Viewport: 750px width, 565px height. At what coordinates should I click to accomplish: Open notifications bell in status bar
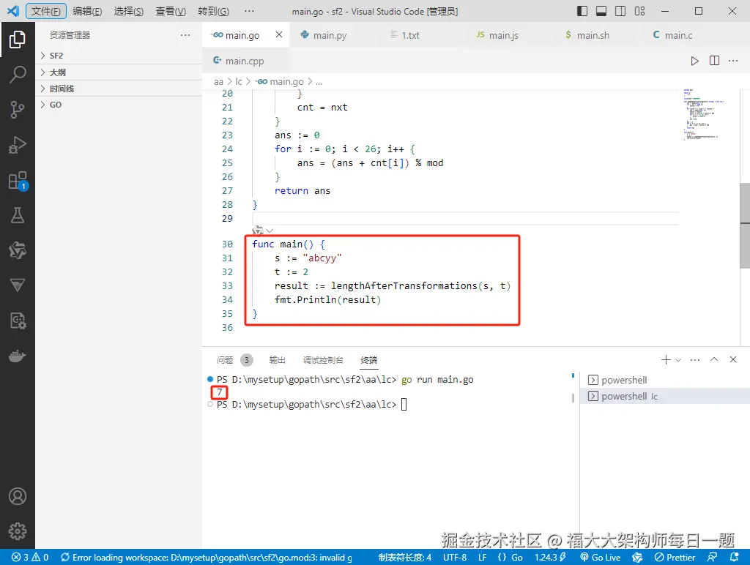[x=734, y=558]
